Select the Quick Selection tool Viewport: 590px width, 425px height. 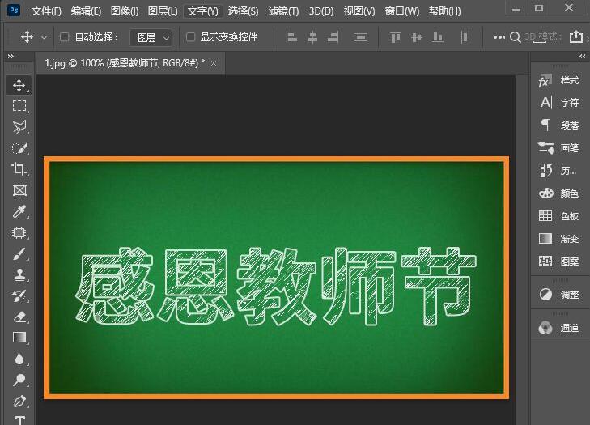[19, 148]
